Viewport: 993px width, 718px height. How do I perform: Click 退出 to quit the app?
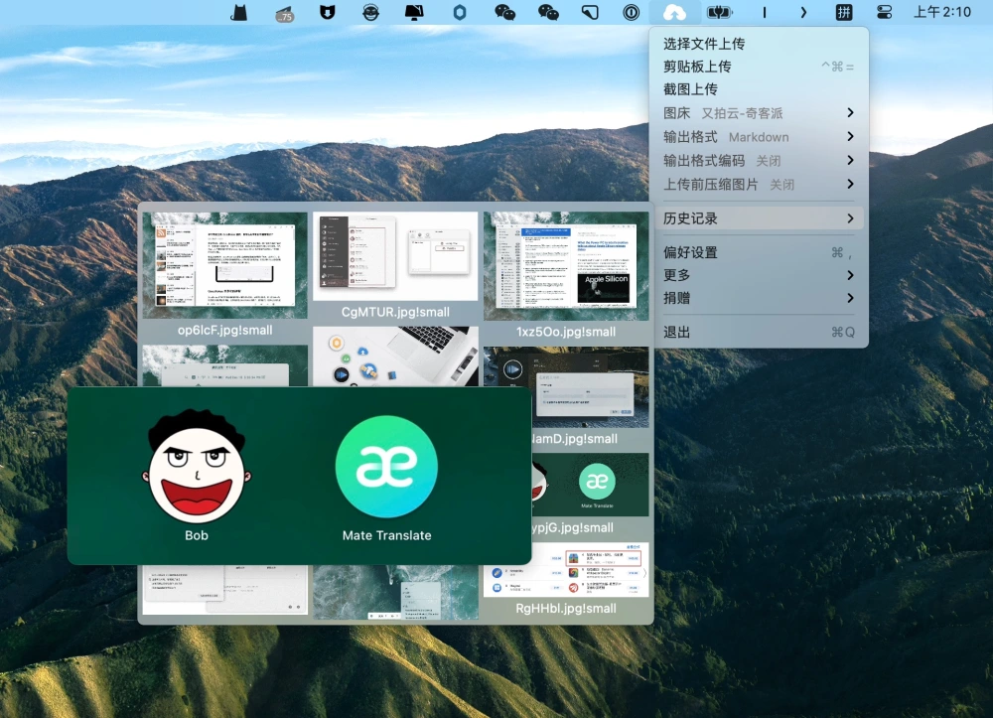759,332
